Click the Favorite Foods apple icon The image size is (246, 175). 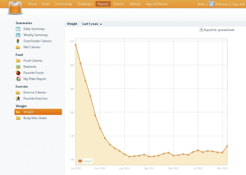tap(18, 73)
